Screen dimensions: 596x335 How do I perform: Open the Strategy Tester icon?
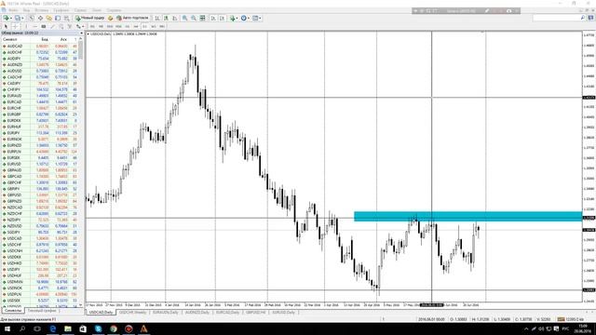tap(66, 18)
